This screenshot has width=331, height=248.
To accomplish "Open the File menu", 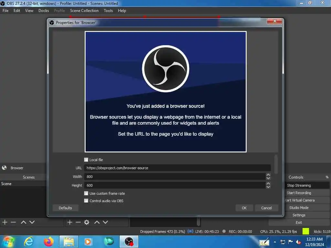I will [x=5, y=11].
